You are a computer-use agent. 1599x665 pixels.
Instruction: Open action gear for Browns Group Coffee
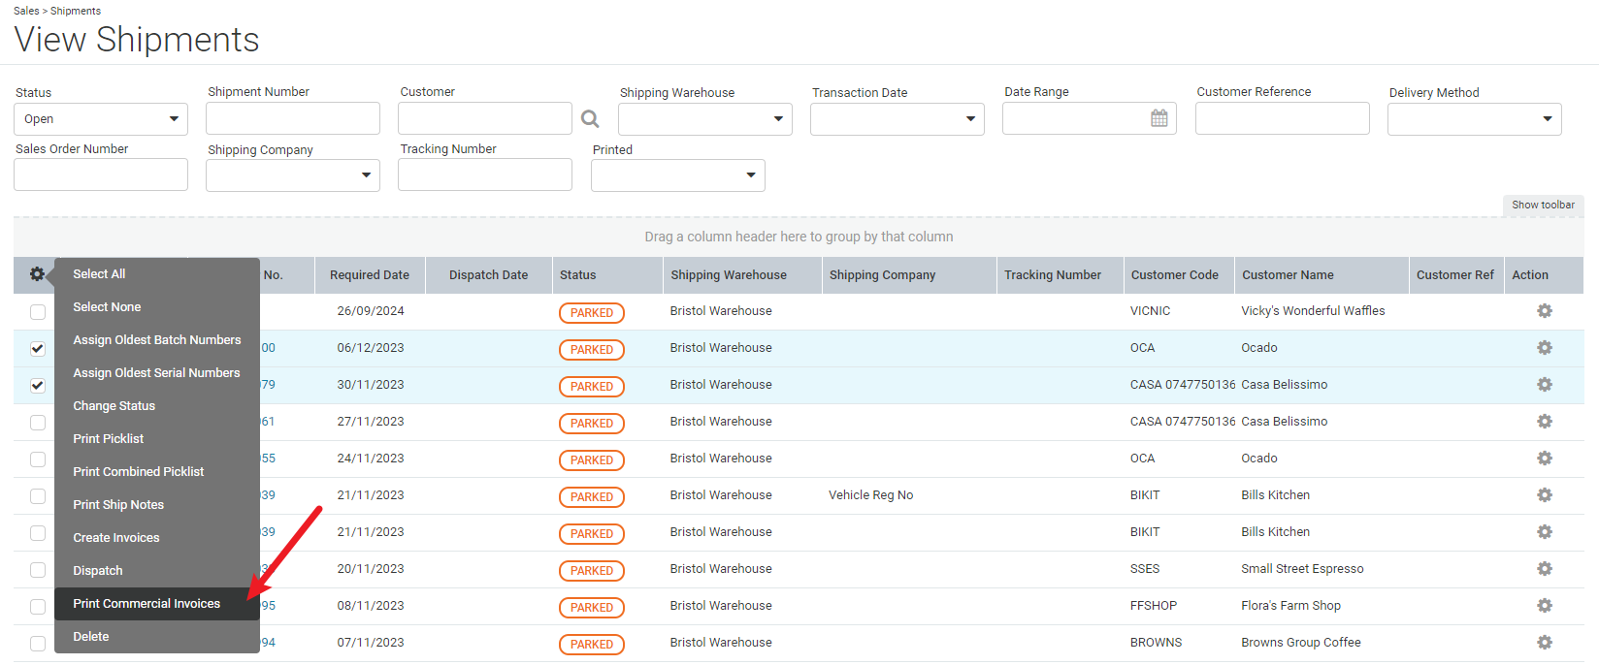[1545, 643]
